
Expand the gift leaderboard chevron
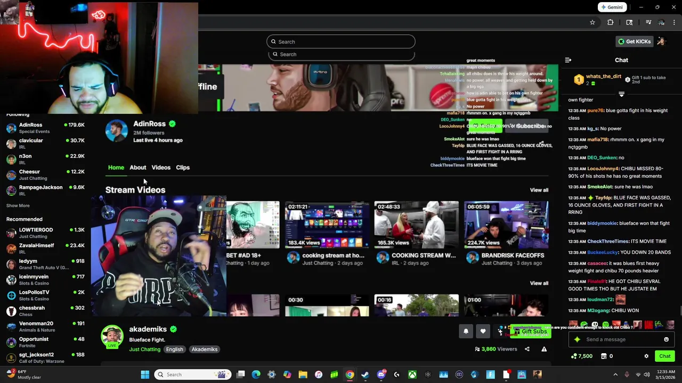point(621,94)
